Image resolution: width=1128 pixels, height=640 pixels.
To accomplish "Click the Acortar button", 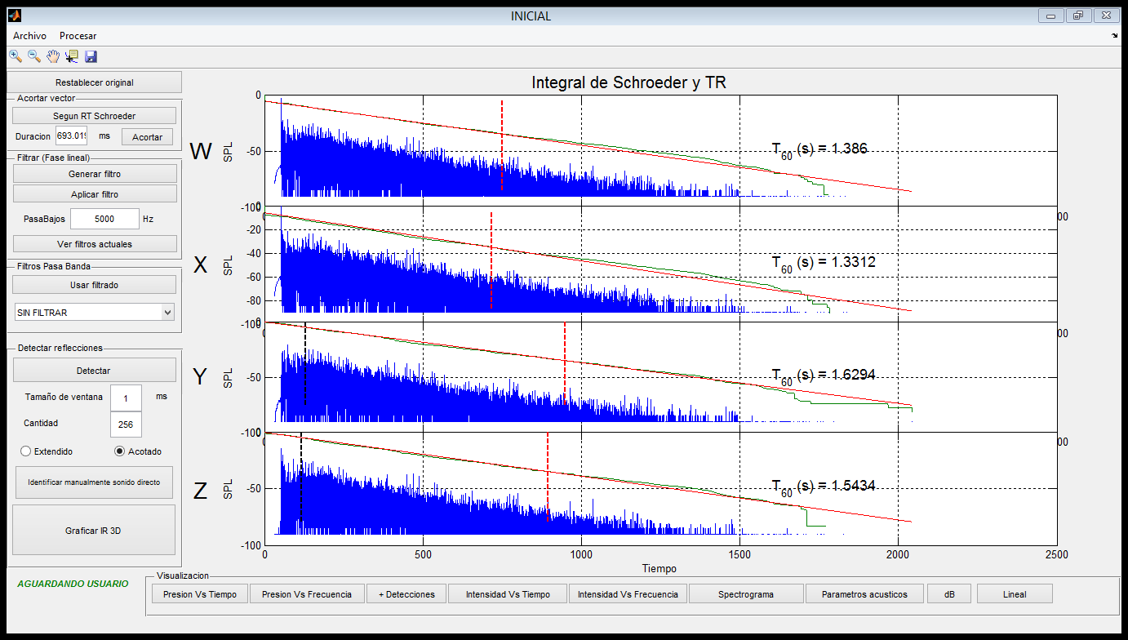I will tap(147, 137).
